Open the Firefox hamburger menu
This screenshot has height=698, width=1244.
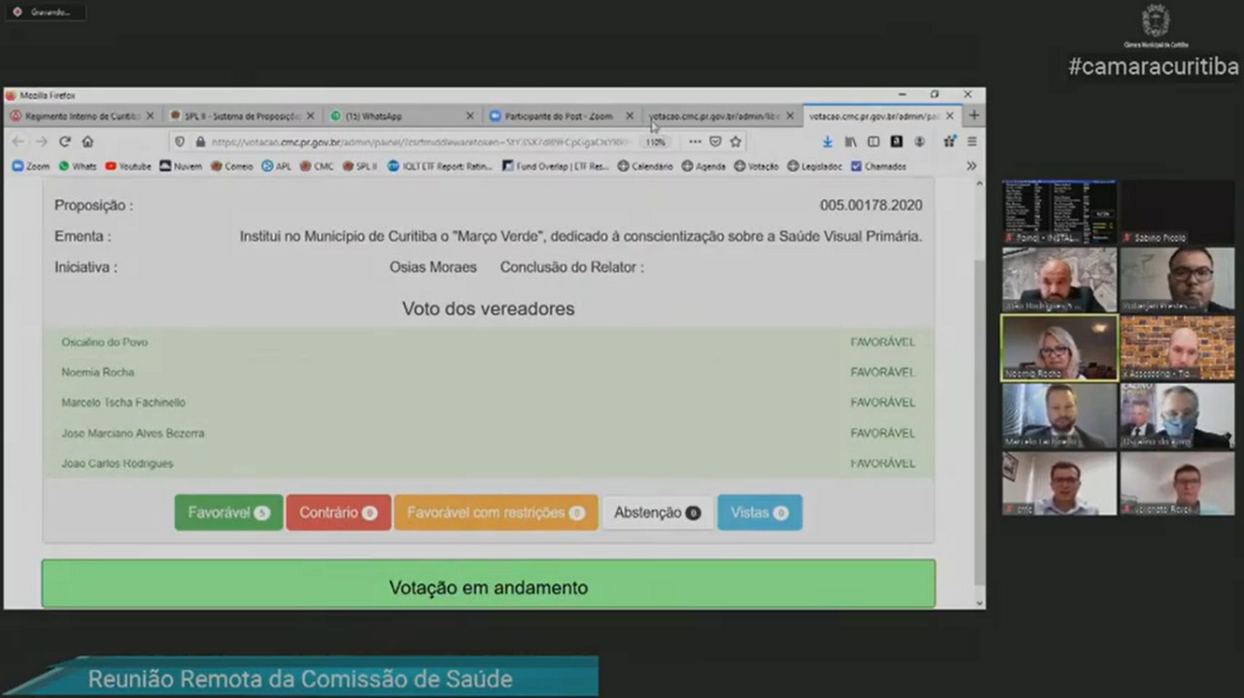click(971, 142)
